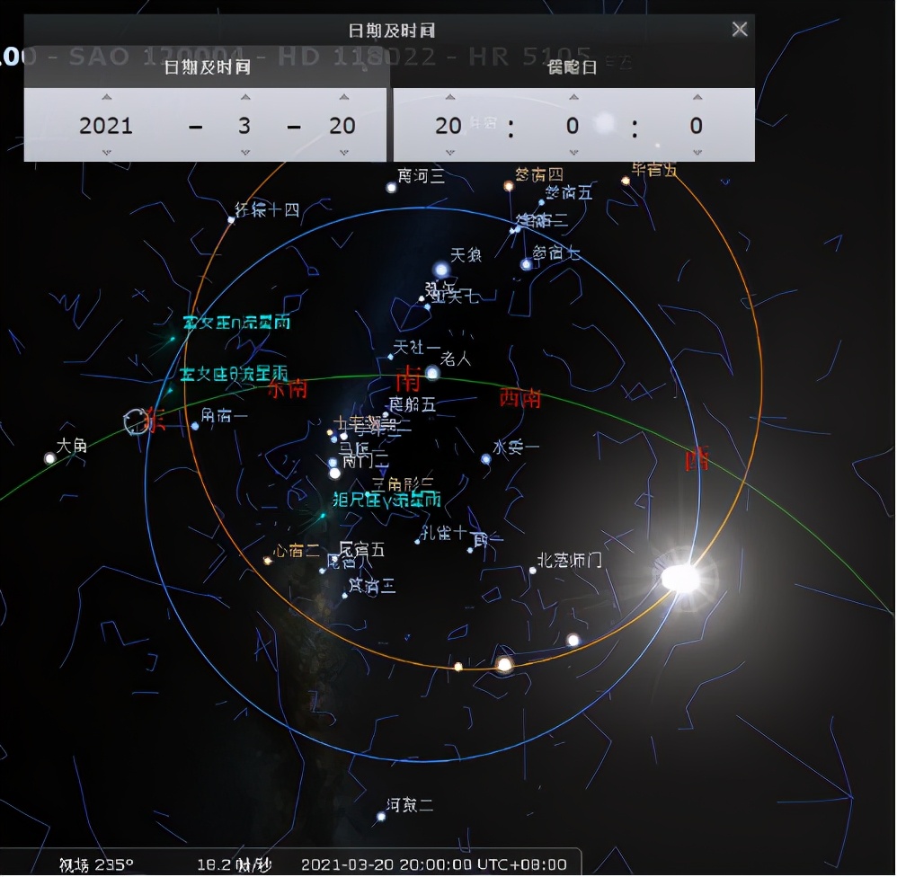Click the status bar date 2021-03-20 20:00:00 UTC+08:00
Screen dimensions: 897x877
(434, 864)
